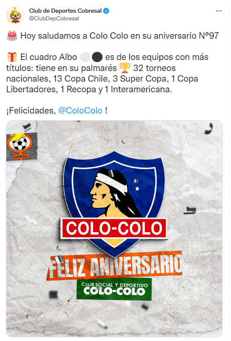Click the trophy emoji
231x341 pixels.
(125, 68)
